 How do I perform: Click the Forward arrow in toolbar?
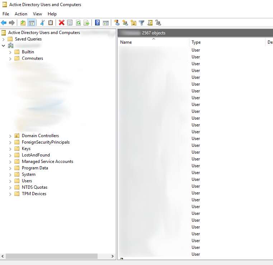[x=12, y=23]
